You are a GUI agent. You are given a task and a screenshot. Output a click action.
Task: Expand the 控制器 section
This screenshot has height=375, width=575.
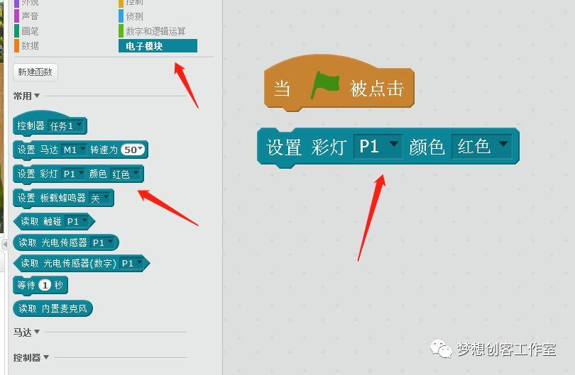tap(31, 357)
